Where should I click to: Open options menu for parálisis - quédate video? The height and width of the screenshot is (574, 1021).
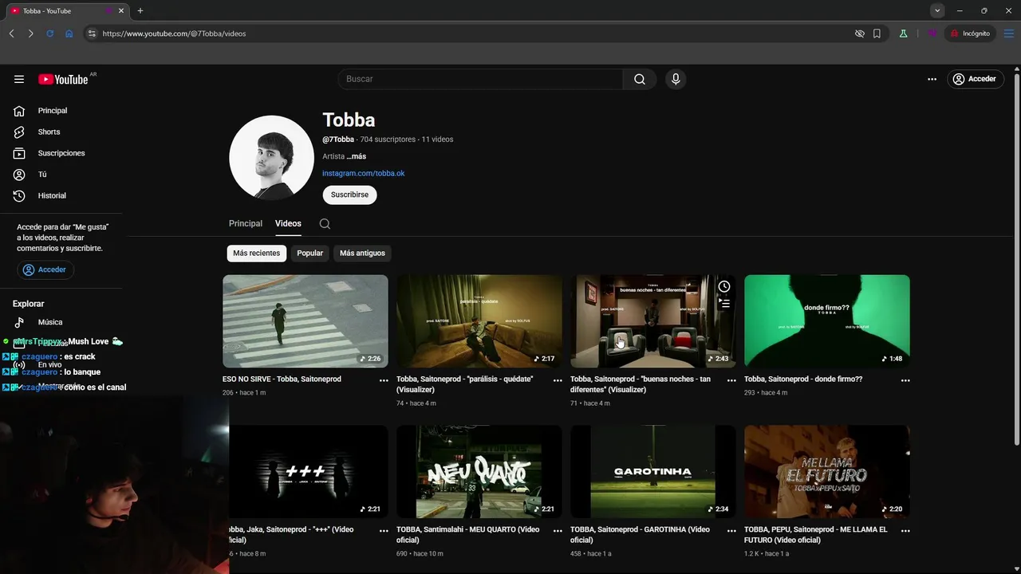pyautogui.click(x=558, y=380)
